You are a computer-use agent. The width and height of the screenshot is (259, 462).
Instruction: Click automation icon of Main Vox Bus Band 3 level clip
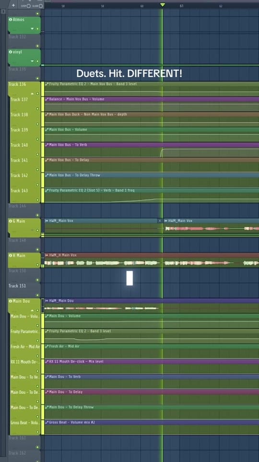tap(47, 84)
